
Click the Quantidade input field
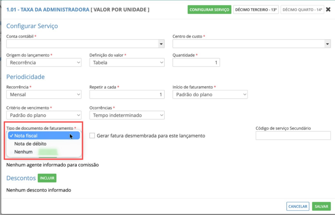196,62
